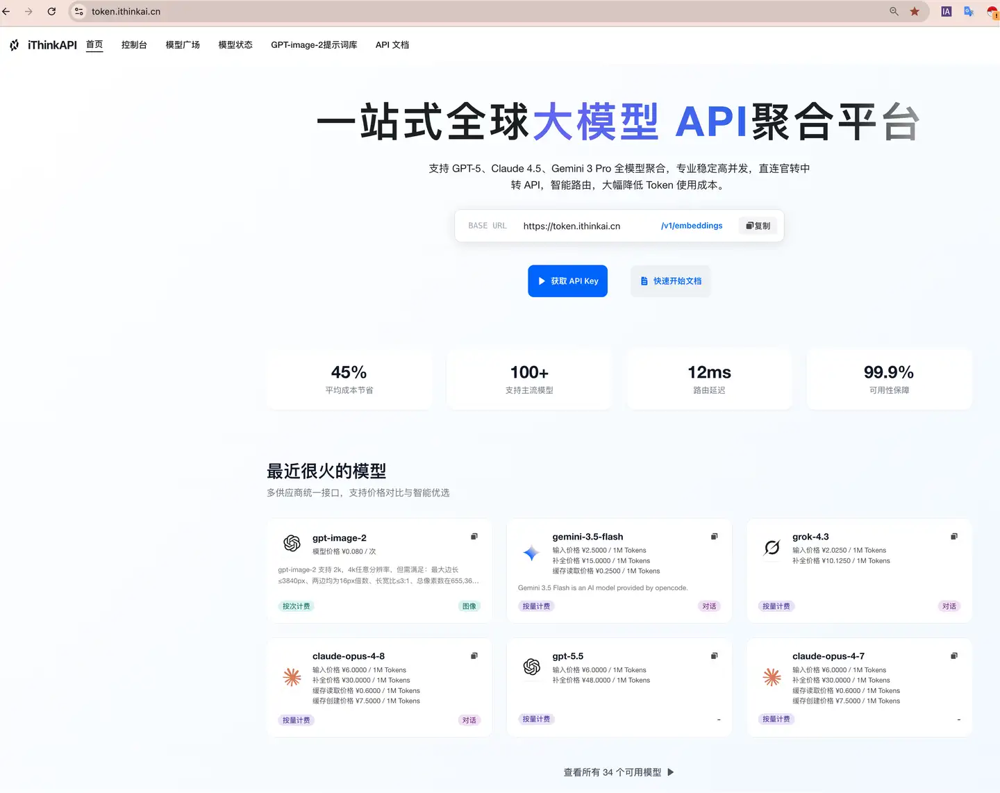
Task: Copy base URL with 复制 button
Action: tap(758, 226)
